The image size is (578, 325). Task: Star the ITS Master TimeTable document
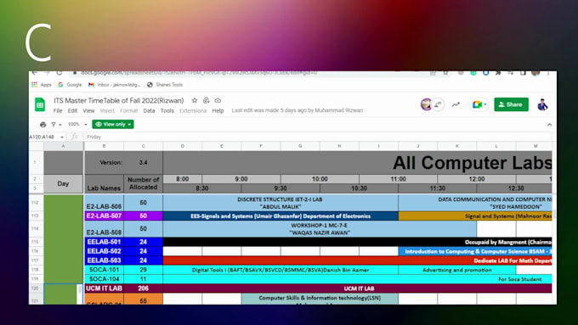195,100
